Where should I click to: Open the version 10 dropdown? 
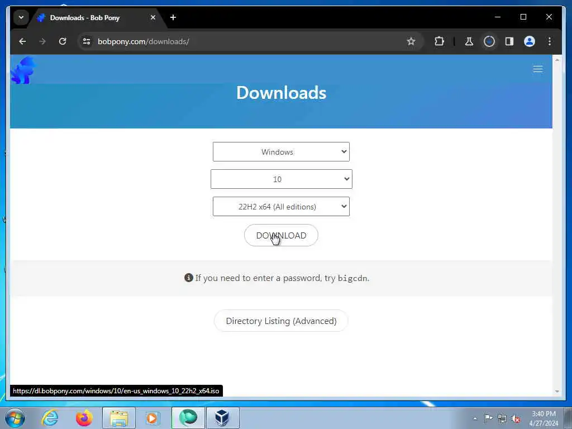[282, 179]
